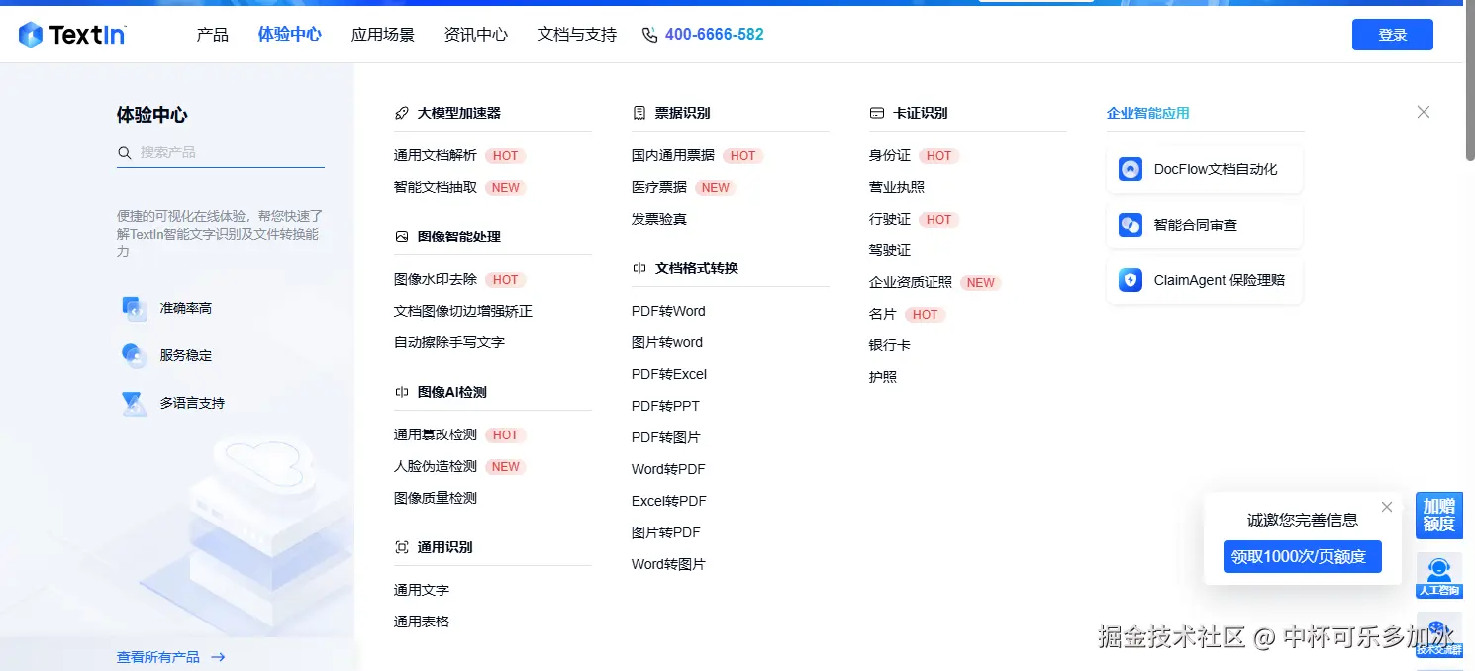1475x671 pixels.
Task: Close the 体验中心 mega menu panel
Action: point(1424,112)
